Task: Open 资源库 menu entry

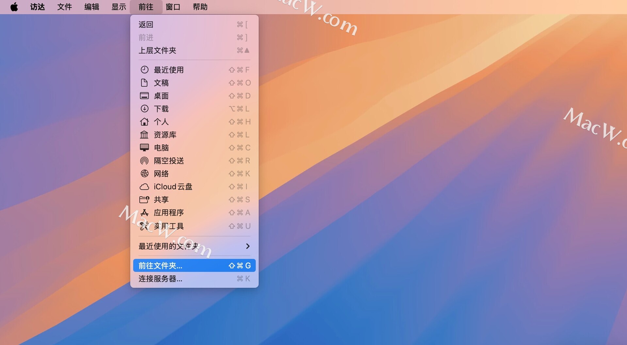Action: (x=194, y=135)
